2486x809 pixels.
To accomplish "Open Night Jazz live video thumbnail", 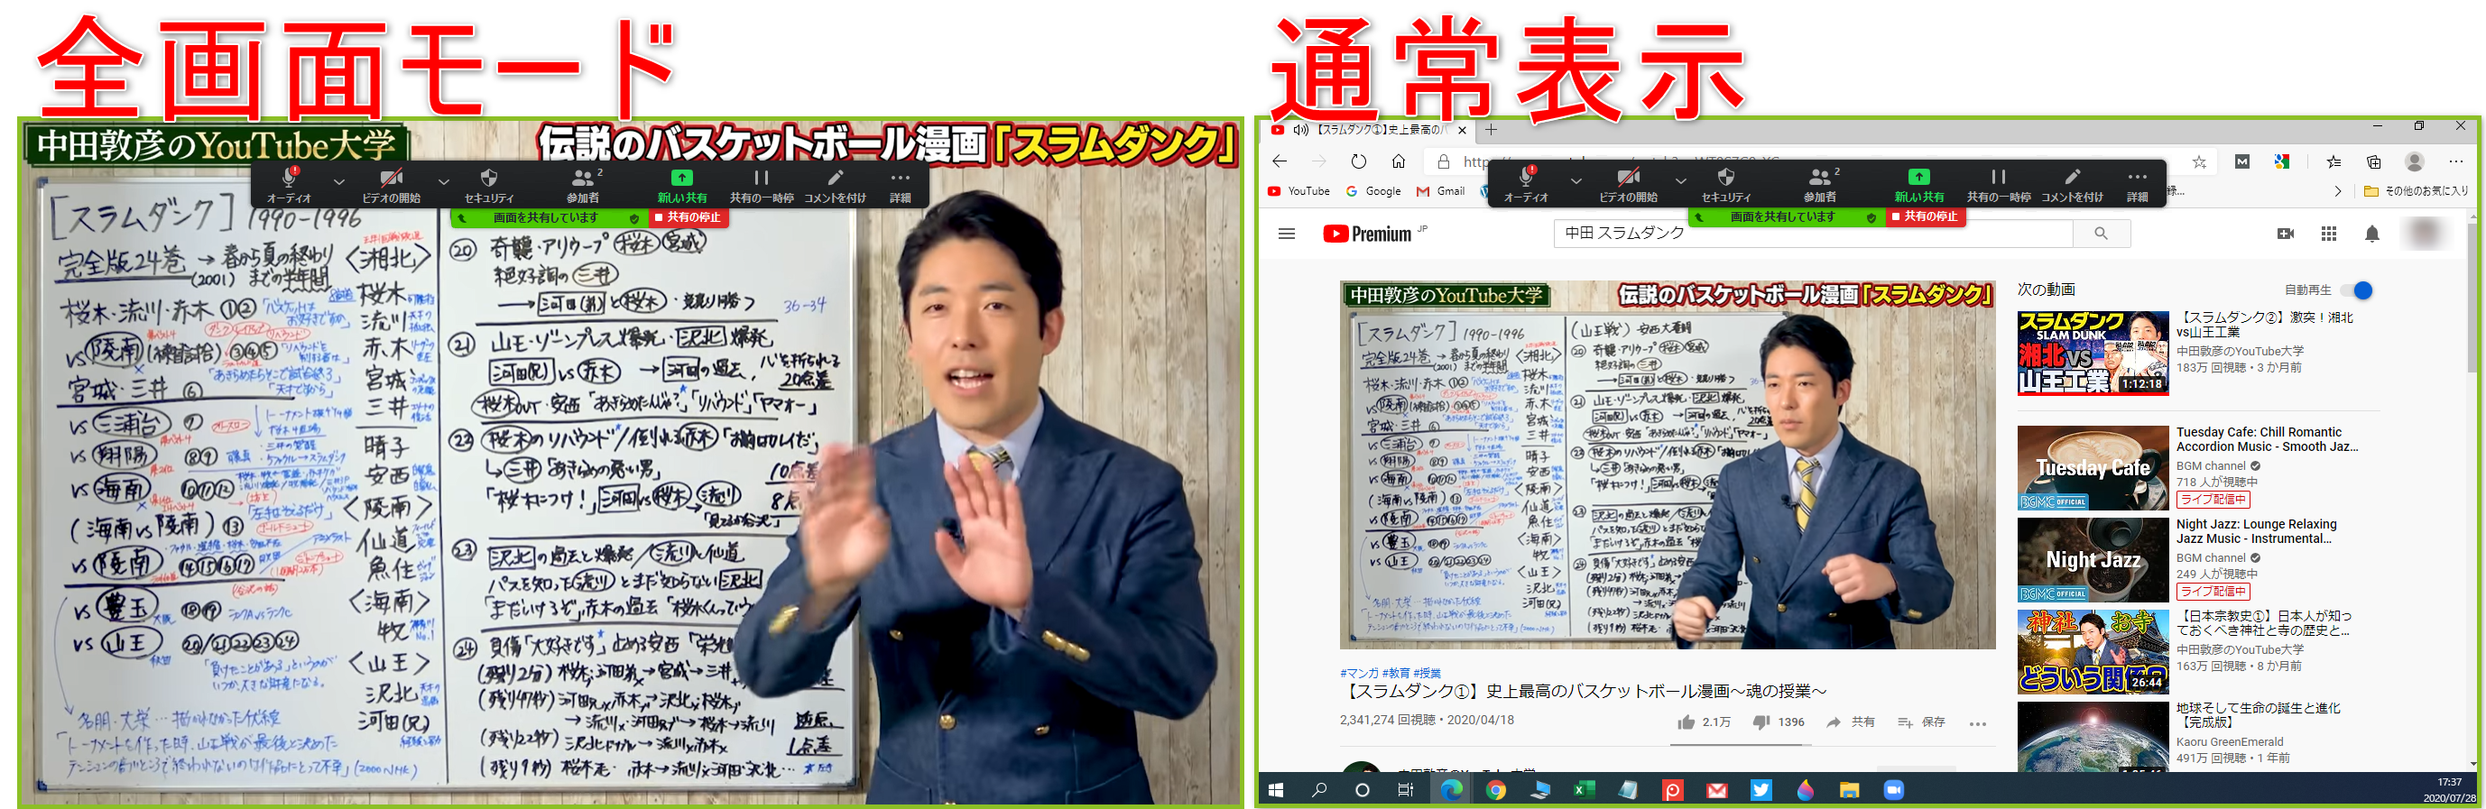I will 2093,560.
